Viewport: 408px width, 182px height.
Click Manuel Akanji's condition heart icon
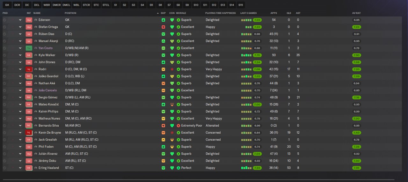[x=172, y=41]
